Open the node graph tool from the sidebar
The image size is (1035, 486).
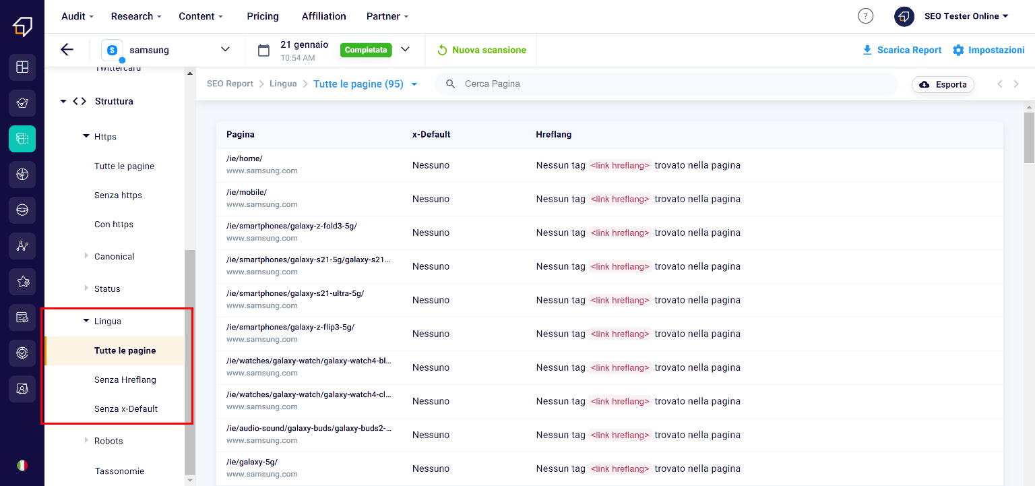22,246
